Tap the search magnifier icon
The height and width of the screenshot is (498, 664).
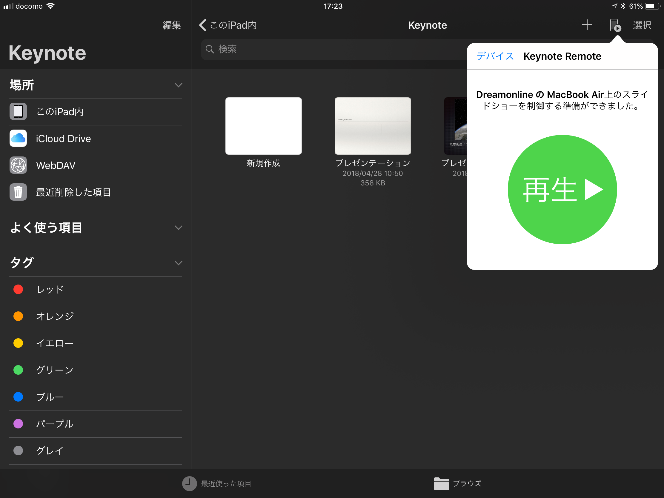[x=210, y=49]
